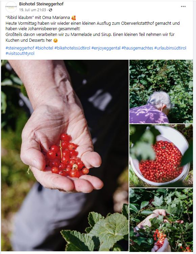Open the photo of grandma in purple shirt
The image size is (196, 254).
[x=161, y=92]
